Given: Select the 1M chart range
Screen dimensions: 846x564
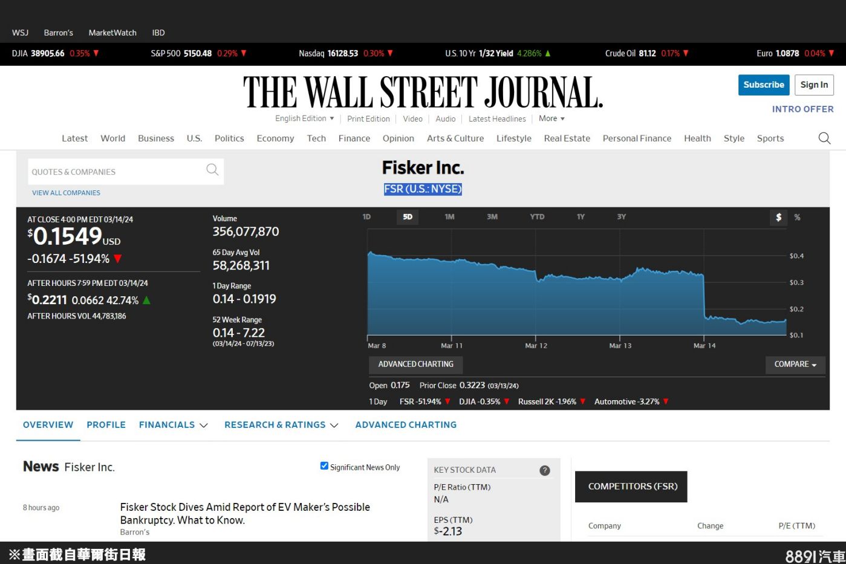Looking at the screenshot, I should click(x=449, y=217).
